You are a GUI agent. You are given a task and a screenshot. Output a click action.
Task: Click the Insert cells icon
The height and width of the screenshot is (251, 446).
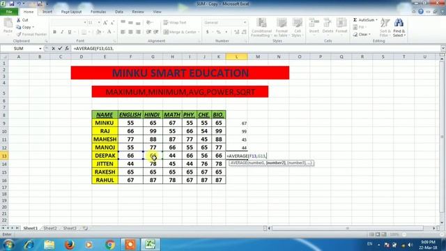coord(314,23)
